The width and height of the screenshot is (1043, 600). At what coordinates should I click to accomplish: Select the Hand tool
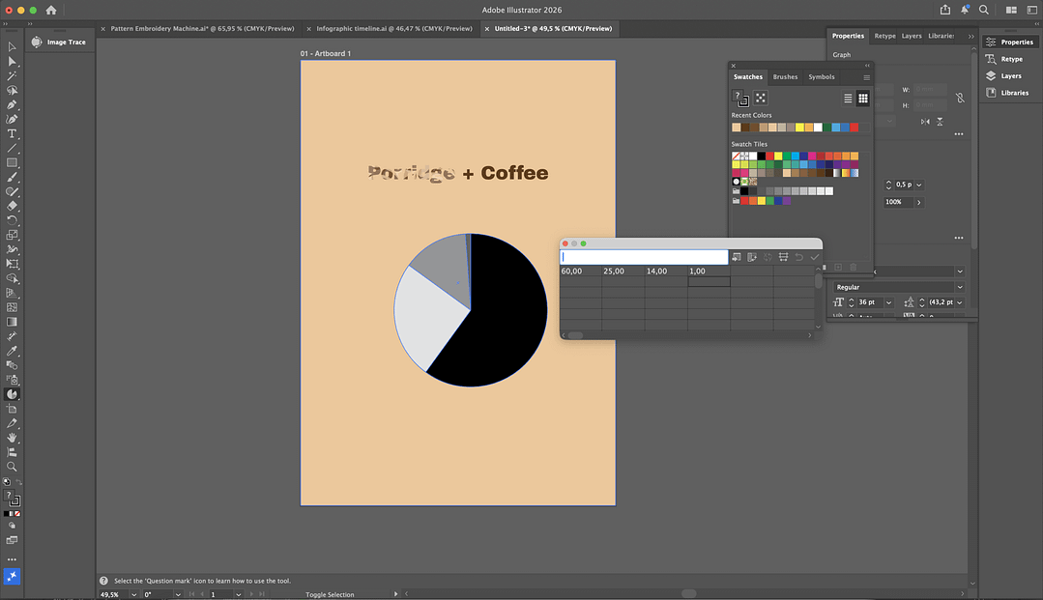13,438
